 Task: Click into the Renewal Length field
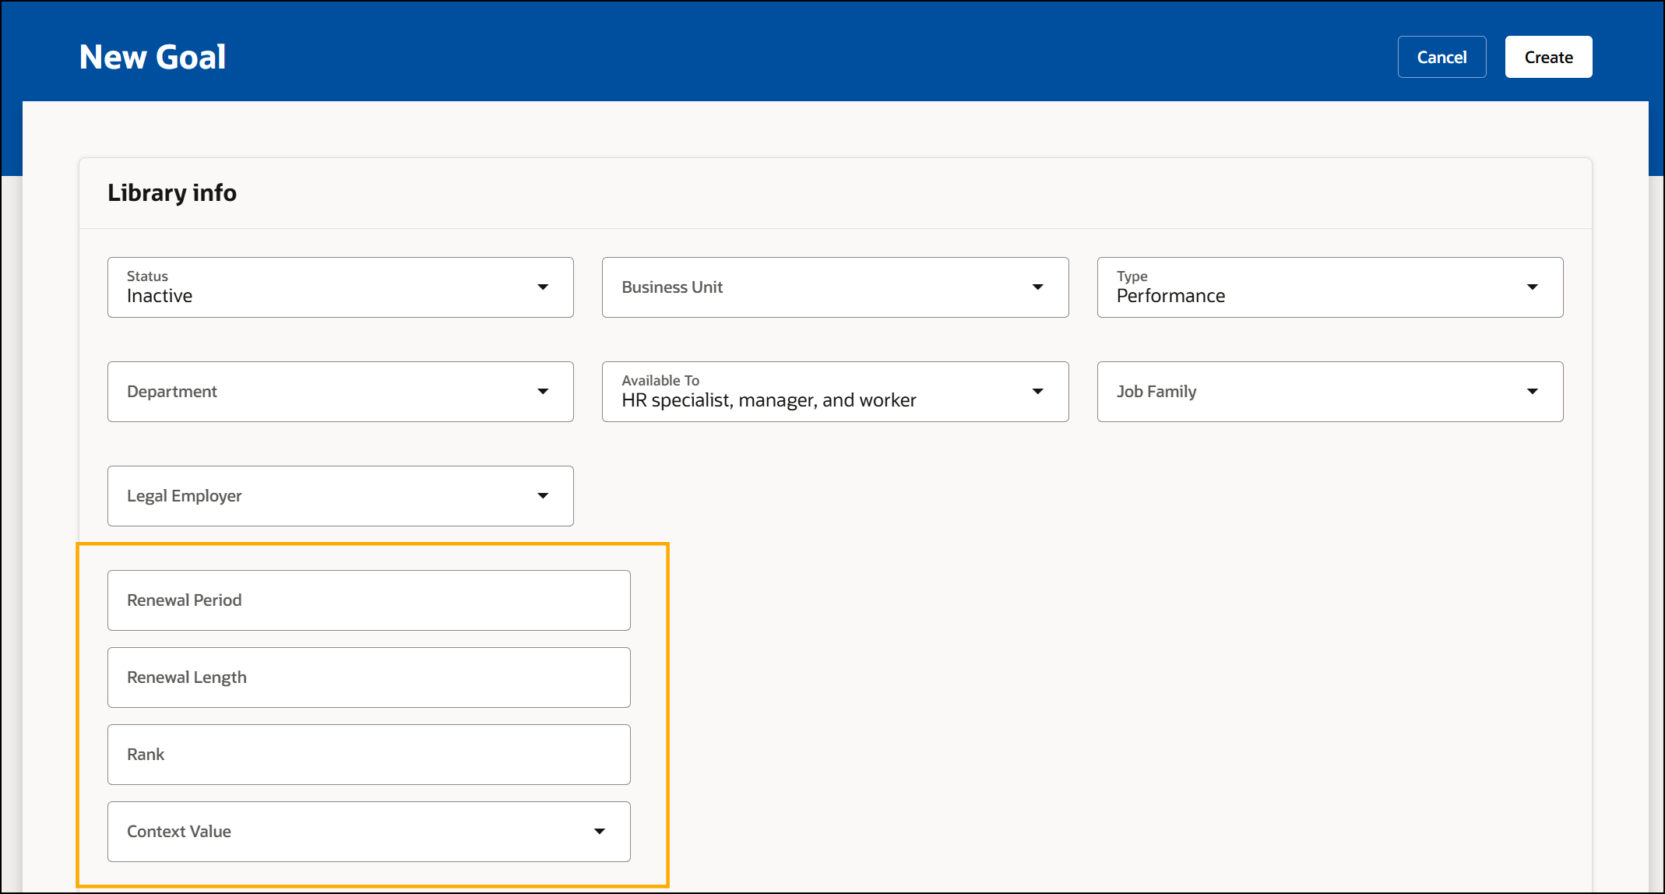368,678
